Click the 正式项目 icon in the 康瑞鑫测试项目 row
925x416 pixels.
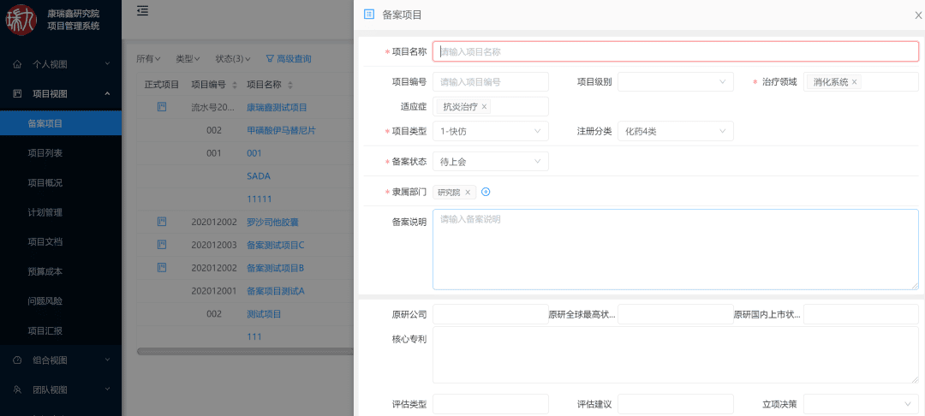coord(162,107)
